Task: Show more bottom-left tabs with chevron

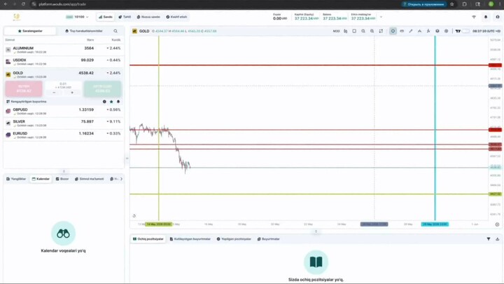Action: 122,179
